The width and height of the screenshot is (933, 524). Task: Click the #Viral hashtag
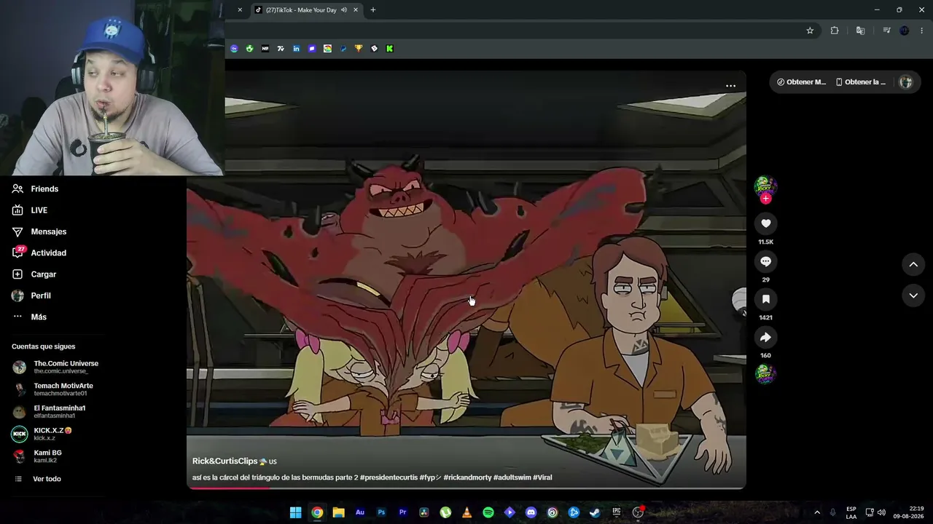(542, 477)
